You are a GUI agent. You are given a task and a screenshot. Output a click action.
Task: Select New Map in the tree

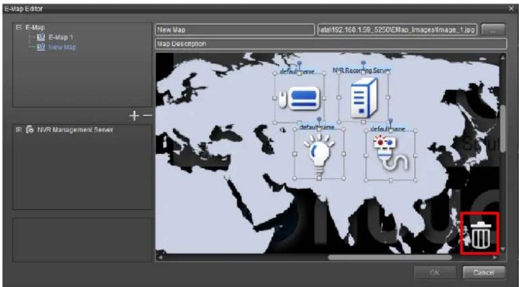(x=62, y=47)
